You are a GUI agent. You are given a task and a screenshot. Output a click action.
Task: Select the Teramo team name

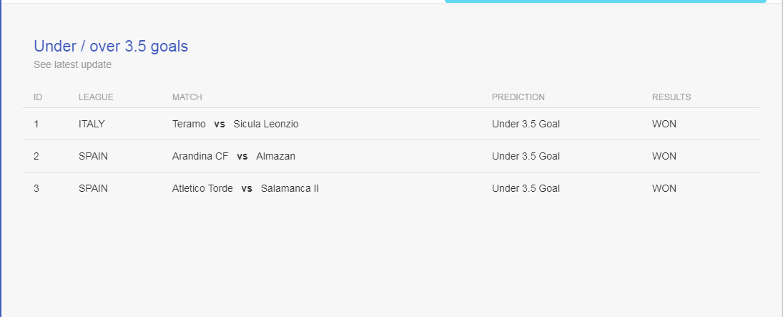[x=189, y=124]
